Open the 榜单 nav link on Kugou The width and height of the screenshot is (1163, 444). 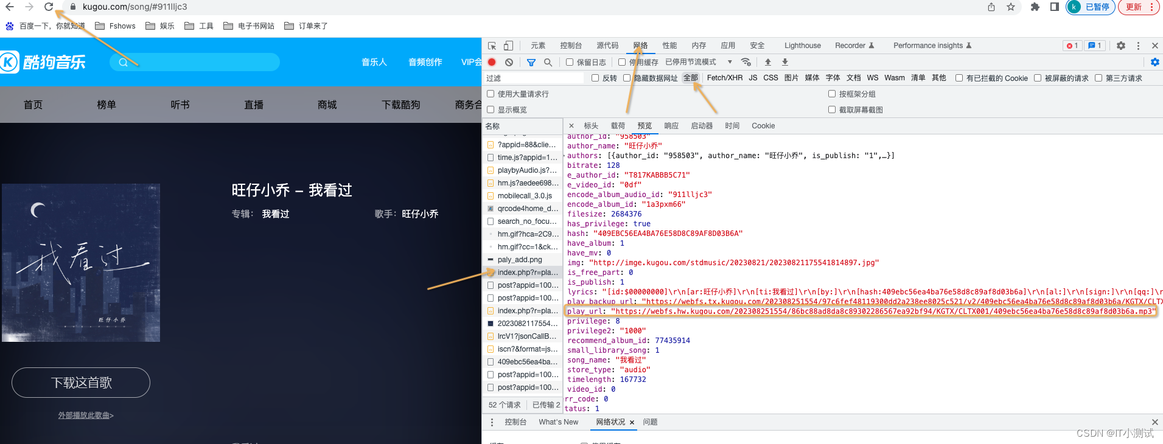107,105
